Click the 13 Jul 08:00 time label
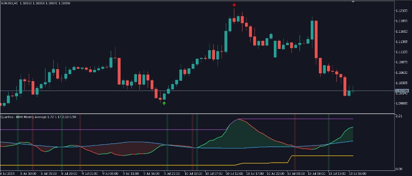 click(316, 173)
